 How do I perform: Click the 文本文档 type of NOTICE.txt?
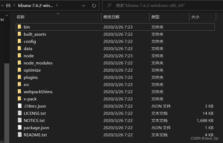click(159, 121)
